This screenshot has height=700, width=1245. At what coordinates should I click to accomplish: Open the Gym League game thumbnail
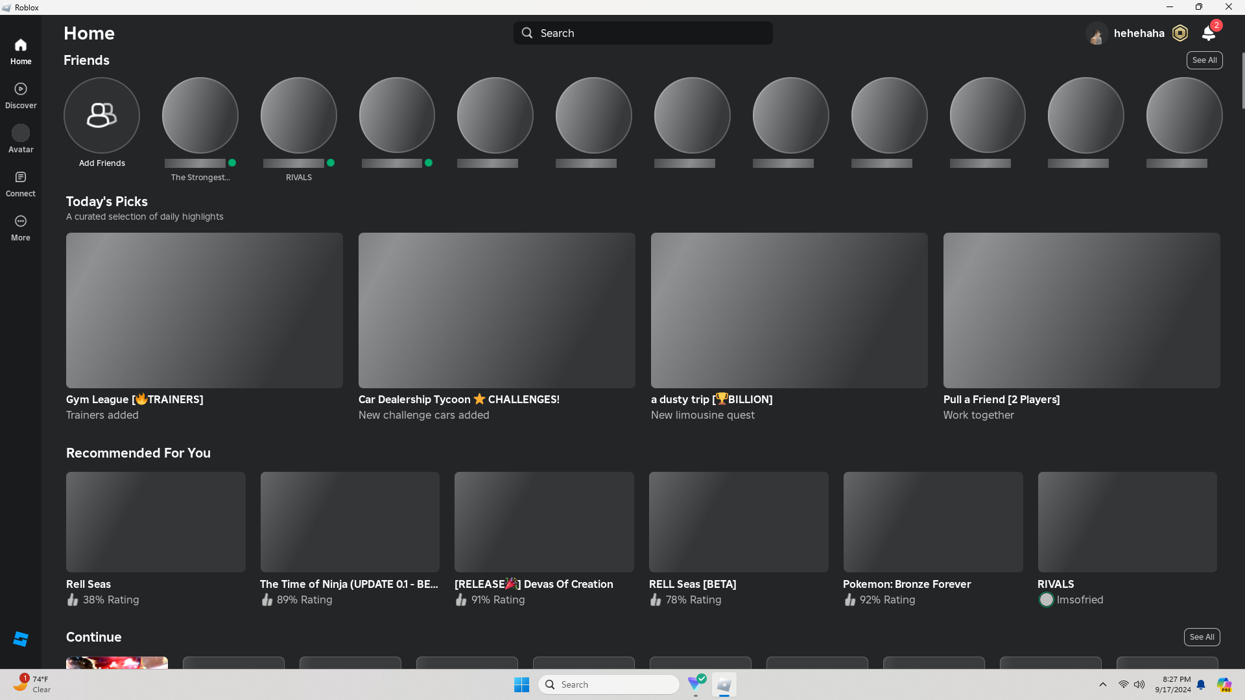[204, 310]
